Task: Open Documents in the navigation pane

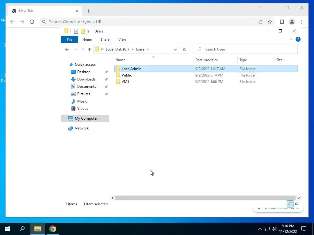Action: coord(86,87)
